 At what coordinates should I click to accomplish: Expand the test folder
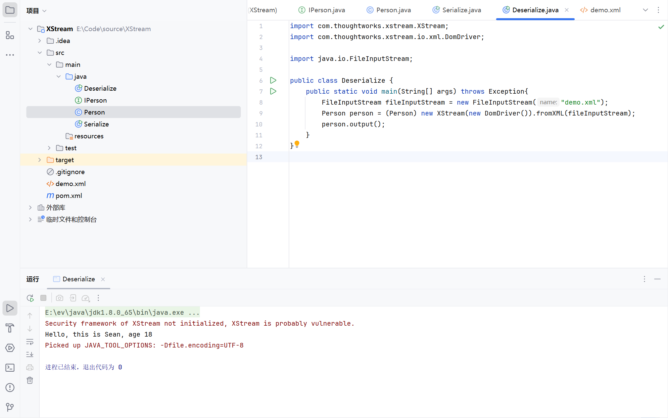49,148
